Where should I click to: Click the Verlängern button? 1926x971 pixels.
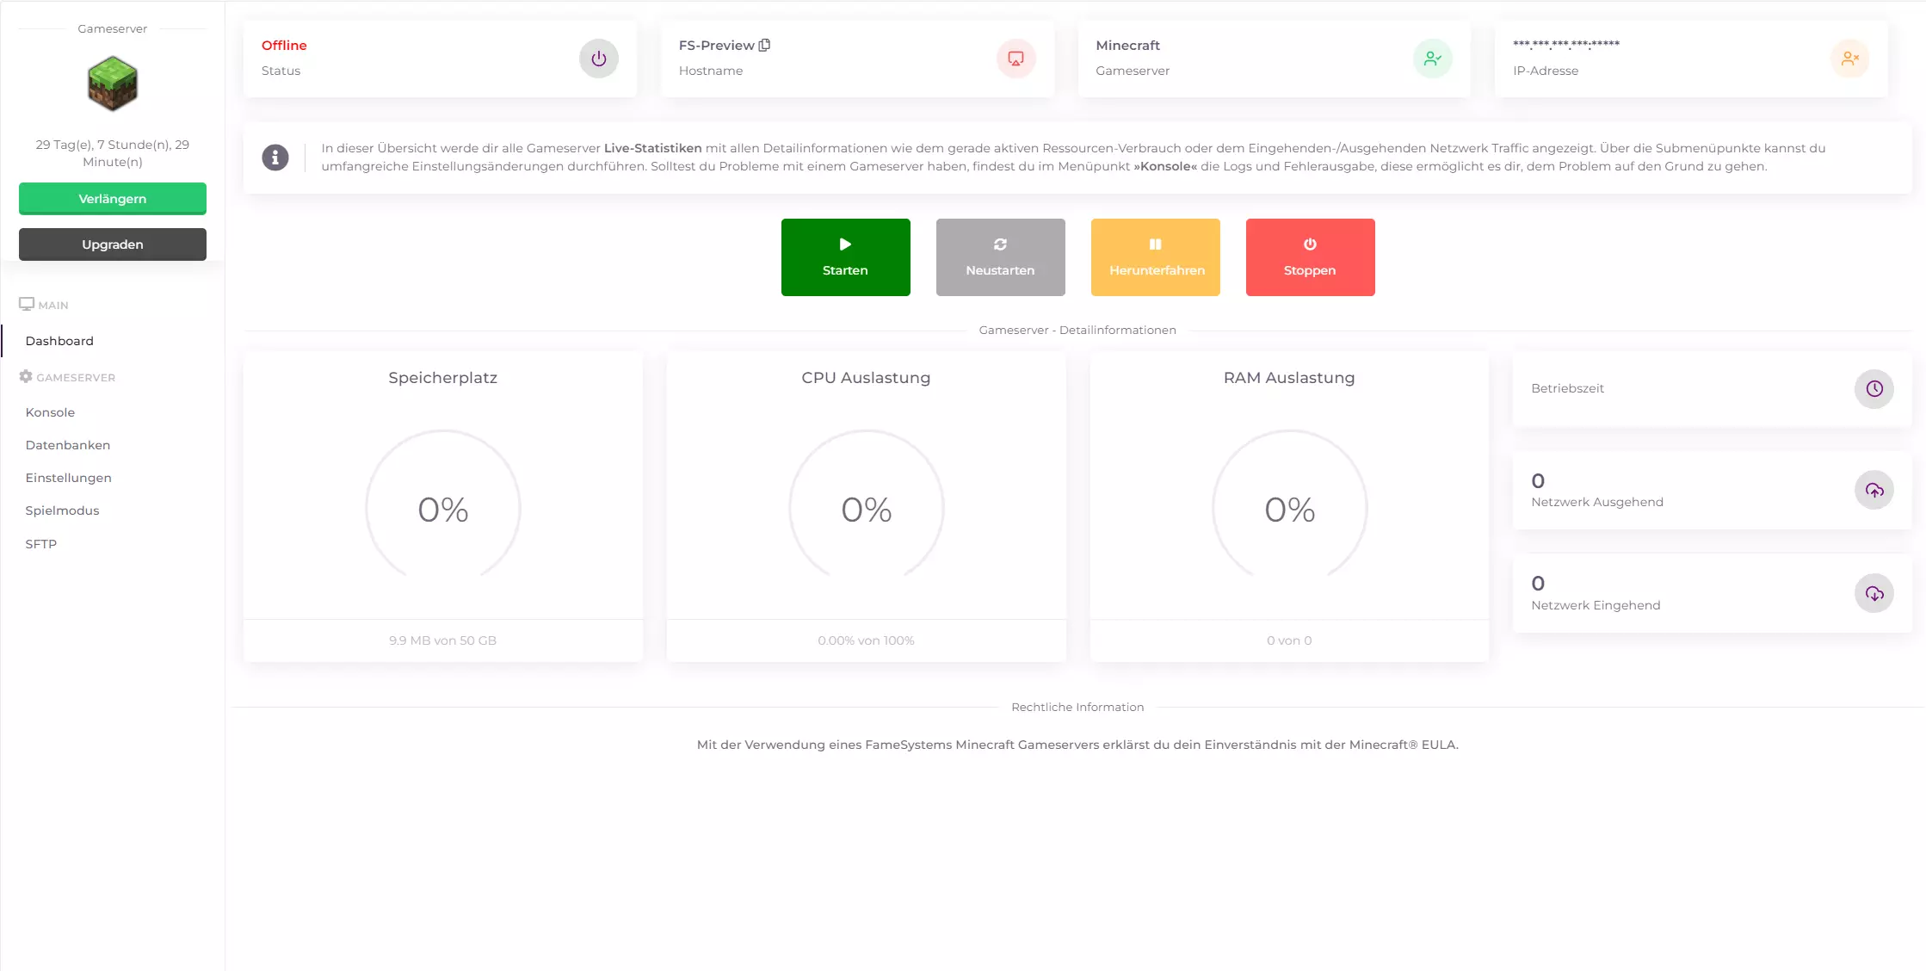[113, 199]
